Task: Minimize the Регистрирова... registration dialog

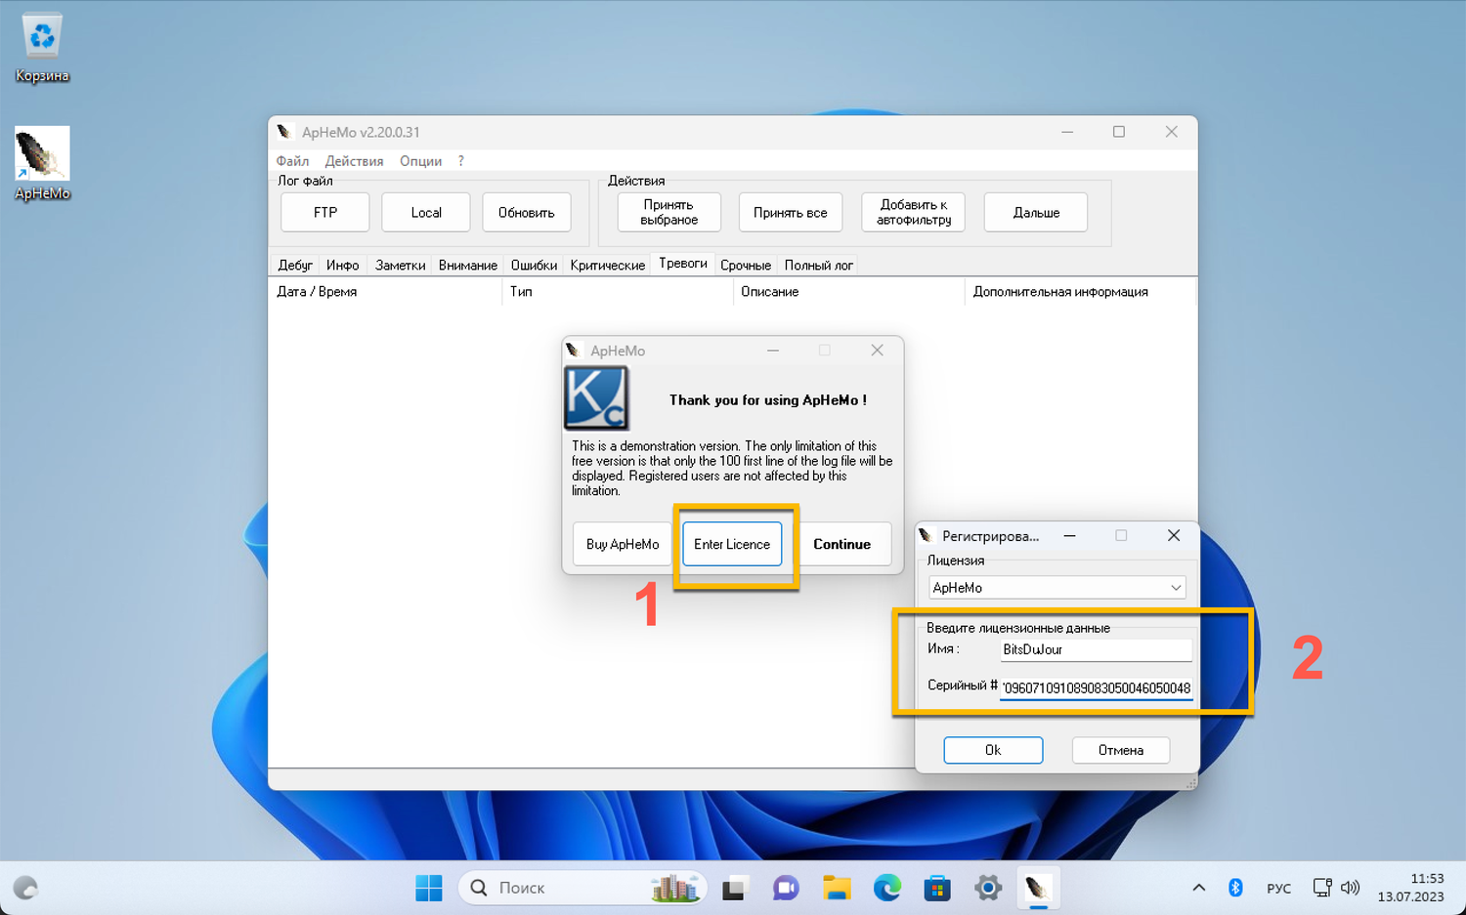Action: [1070, 535]
